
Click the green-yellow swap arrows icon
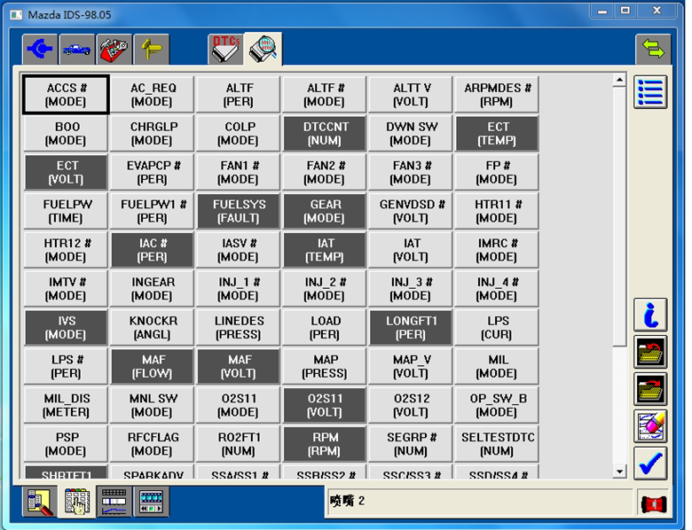[x=653, y=49]
